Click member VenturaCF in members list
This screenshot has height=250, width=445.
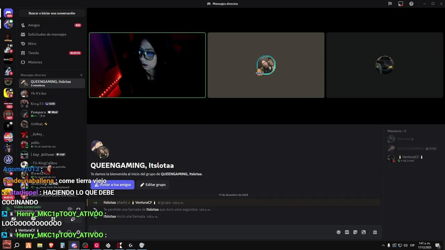414,158
